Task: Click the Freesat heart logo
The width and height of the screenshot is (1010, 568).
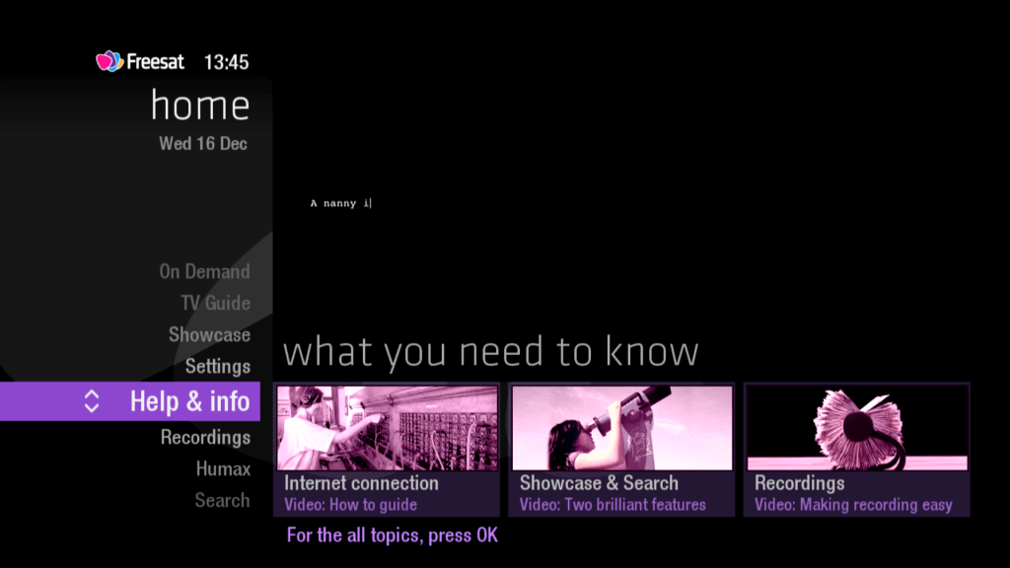Action: pyautogui.click(x=109, y=62)
